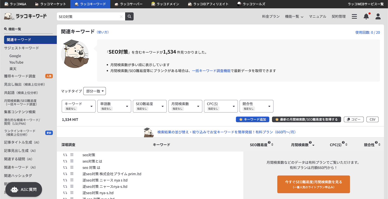Open the 競合性 filter dropdown

(x=257, y=106)
